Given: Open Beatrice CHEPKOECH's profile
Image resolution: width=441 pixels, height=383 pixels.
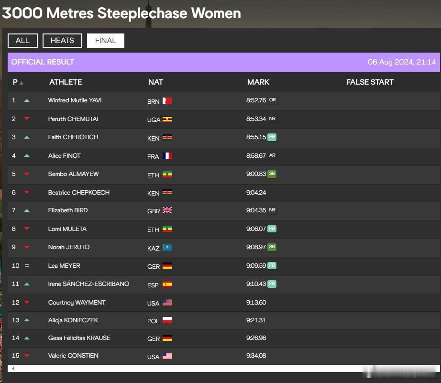Looking at the screenshot, I should click(x=79, y=192).
